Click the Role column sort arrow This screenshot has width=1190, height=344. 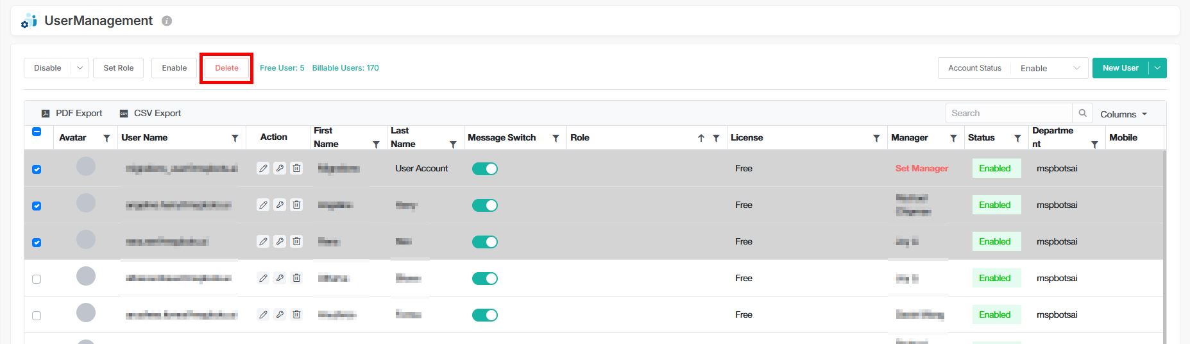(701, 138)
